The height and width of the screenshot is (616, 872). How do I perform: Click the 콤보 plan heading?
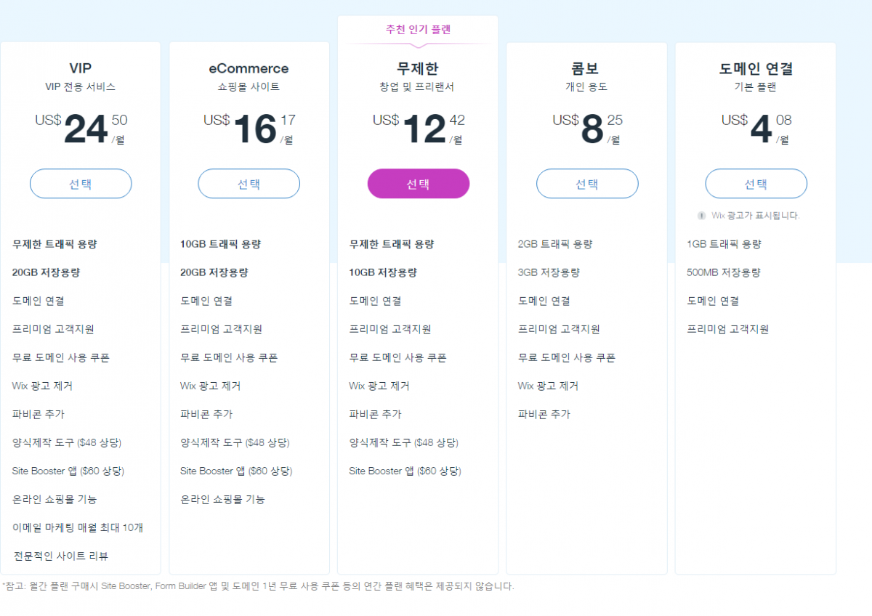coord(586,68)
